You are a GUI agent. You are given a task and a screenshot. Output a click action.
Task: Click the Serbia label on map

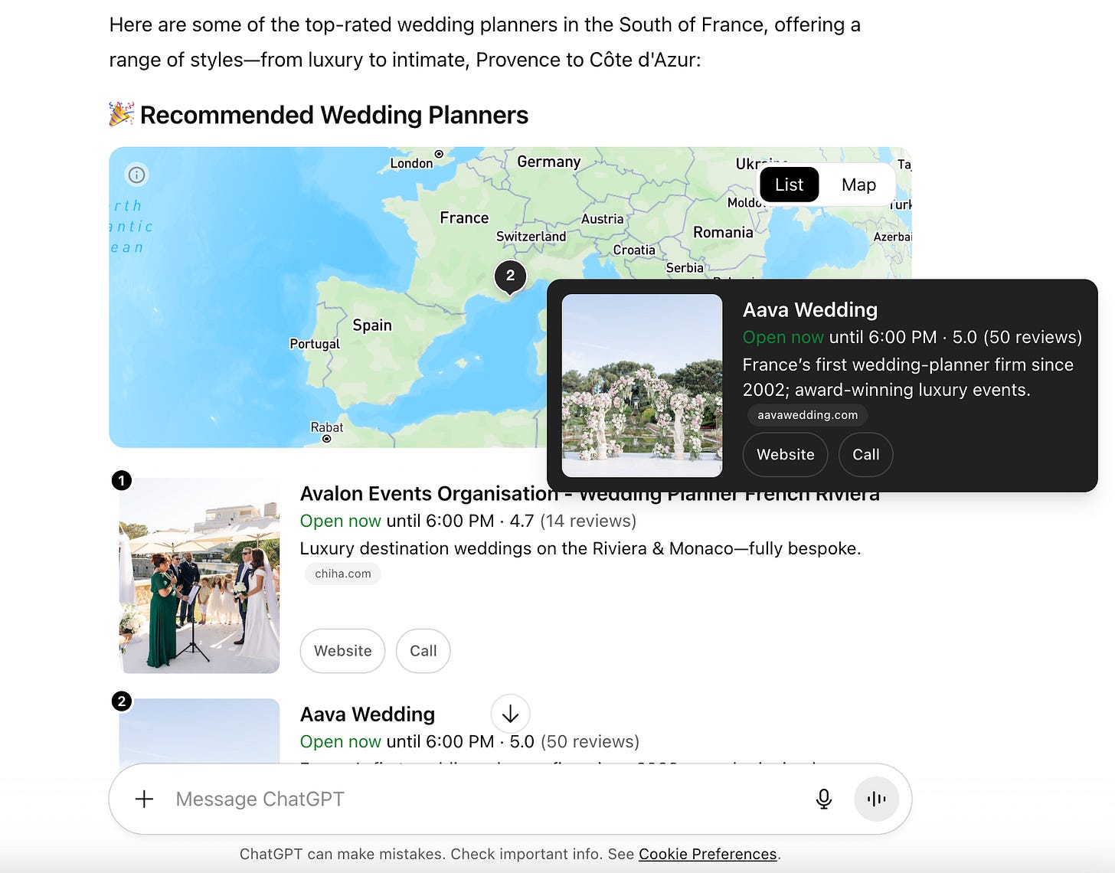coord(685,268)
